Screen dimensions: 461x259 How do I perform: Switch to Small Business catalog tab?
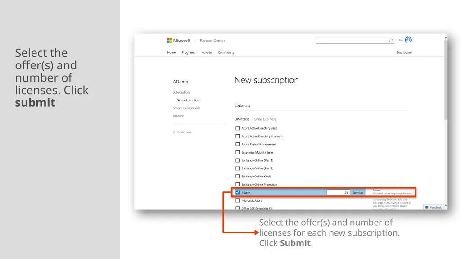coord(265,119)
